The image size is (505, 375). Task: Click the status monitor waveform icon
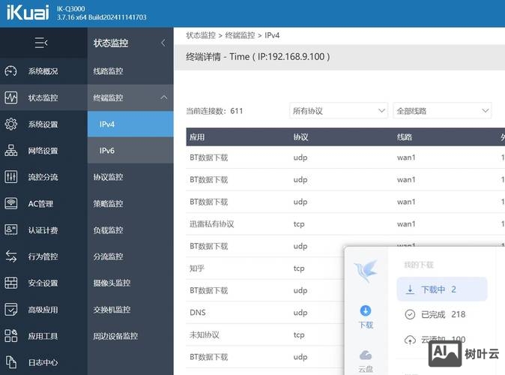point(11,97)
